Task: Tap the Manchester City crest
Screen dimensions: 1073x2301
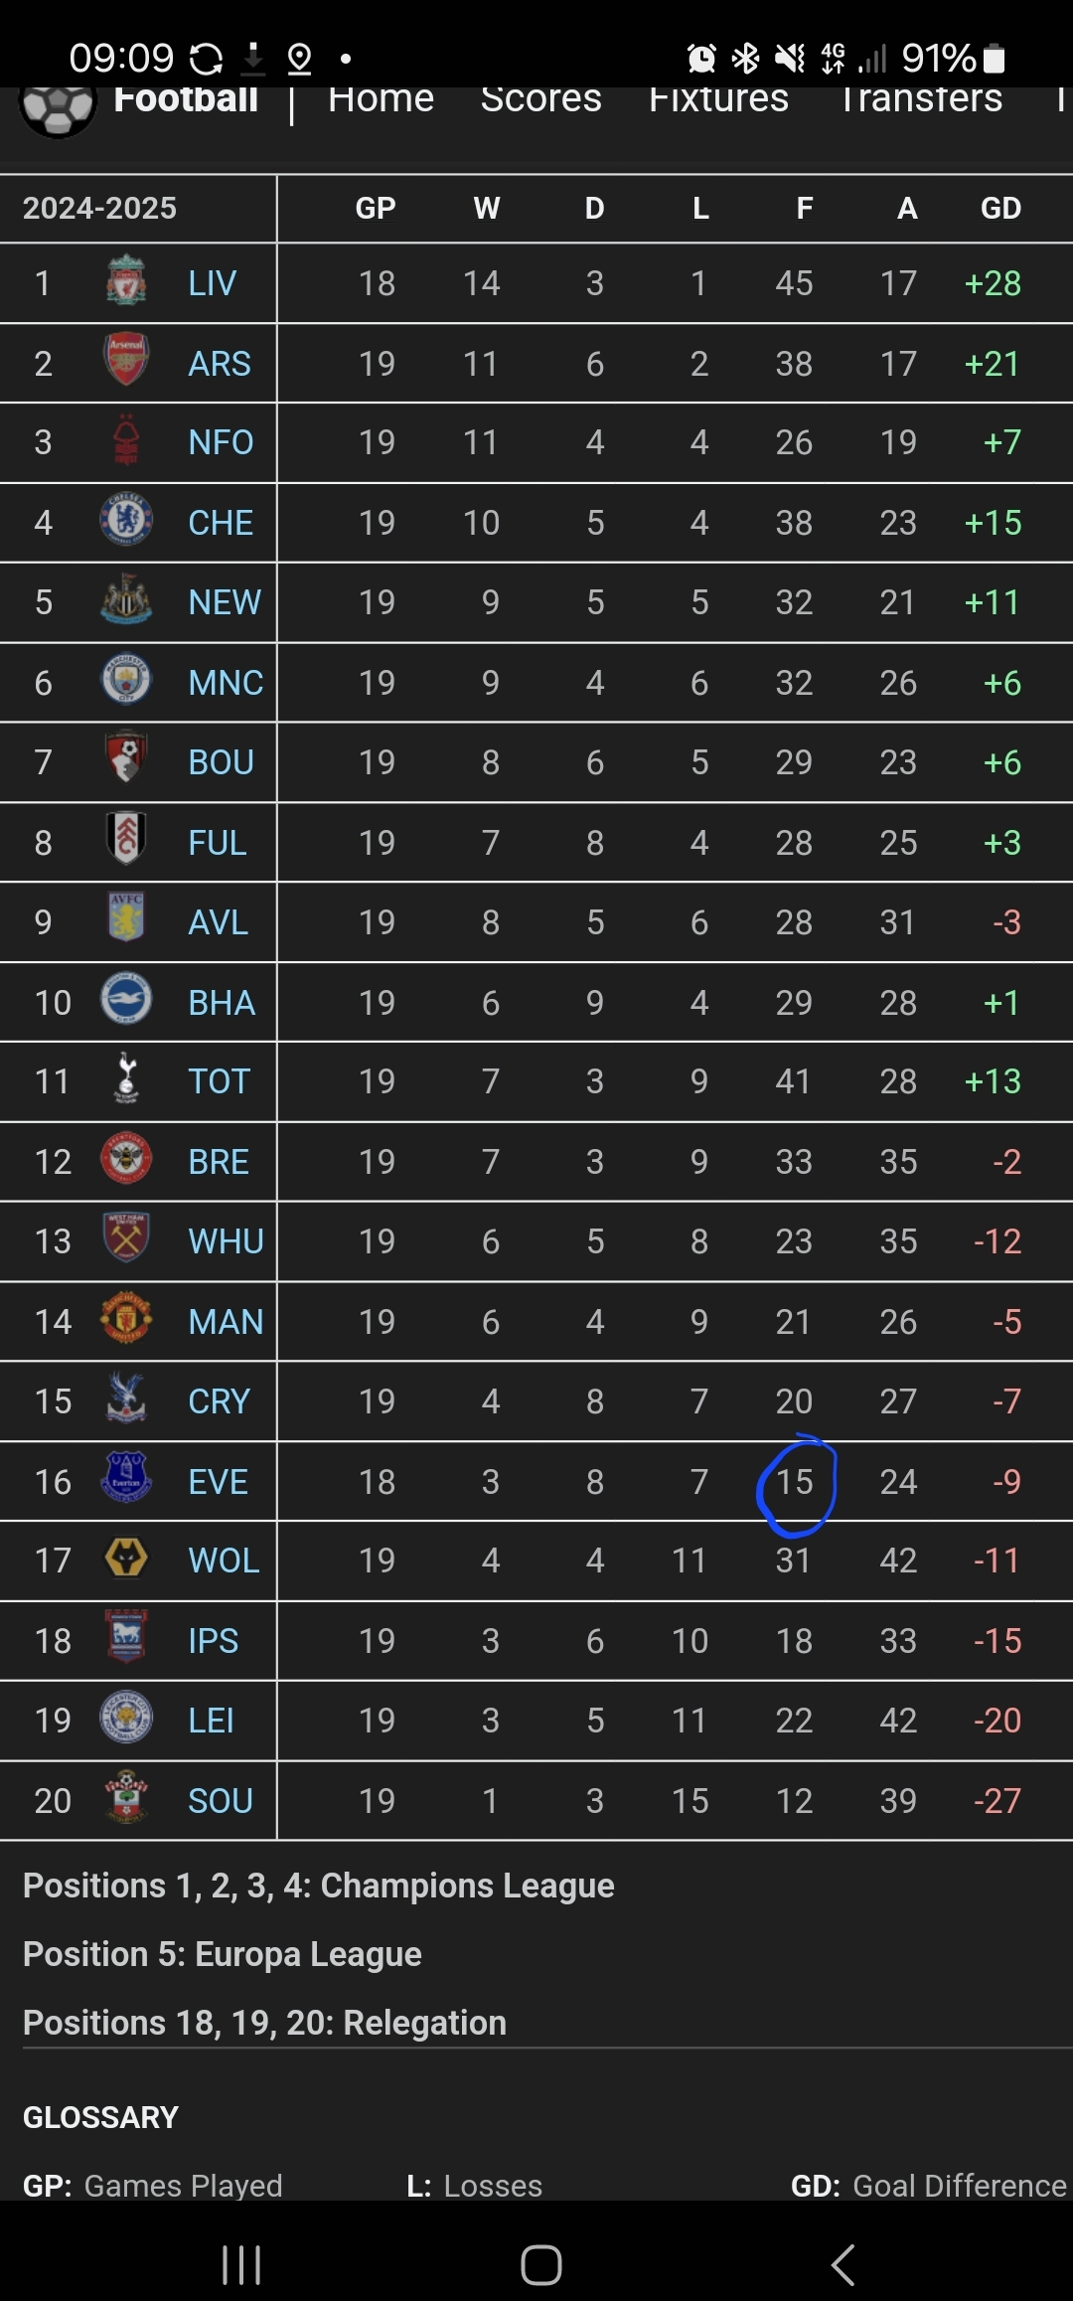Action: coord(126,681)
